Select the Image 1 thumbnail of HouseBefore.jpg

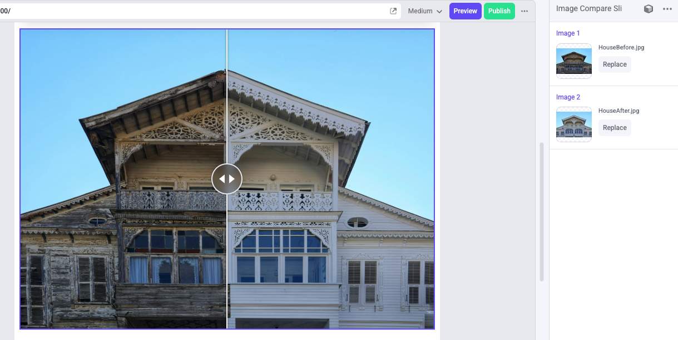click(x=573, y=61)
